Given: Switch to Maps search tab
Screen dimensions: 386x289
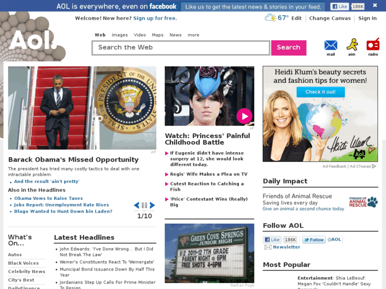Looking at the screenshot, I should coord(158,35).
